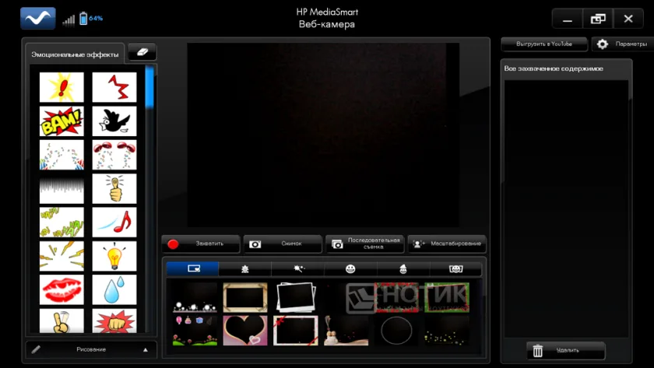Click the eraser clear-effects button
Image resolution: width=654 pixels, height=368 pixels.
[142, 52]
